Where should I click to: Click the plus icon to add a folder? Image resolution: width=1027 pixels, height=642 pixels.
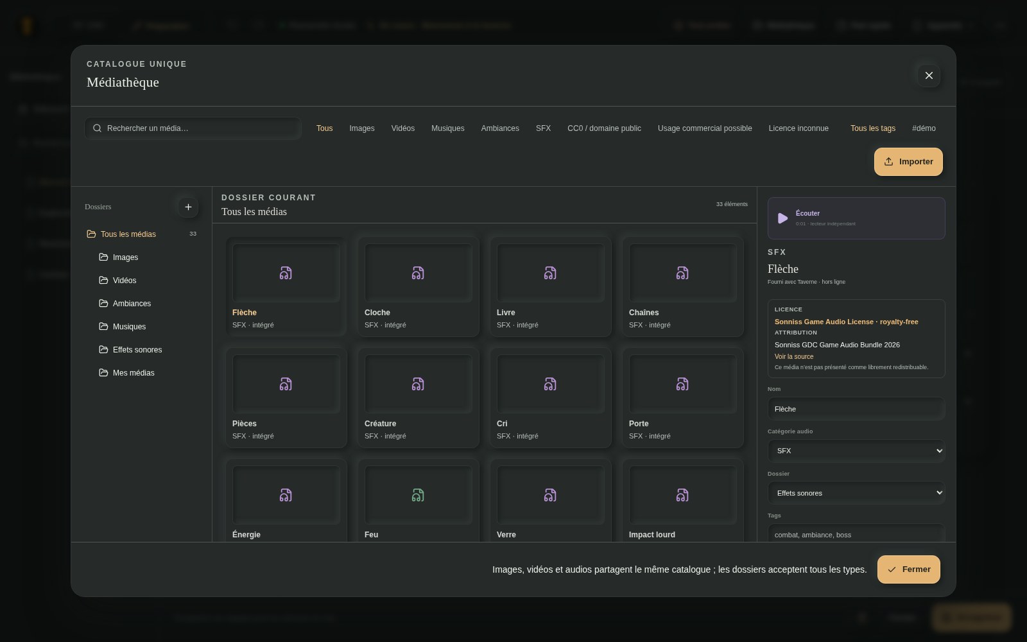188,207
